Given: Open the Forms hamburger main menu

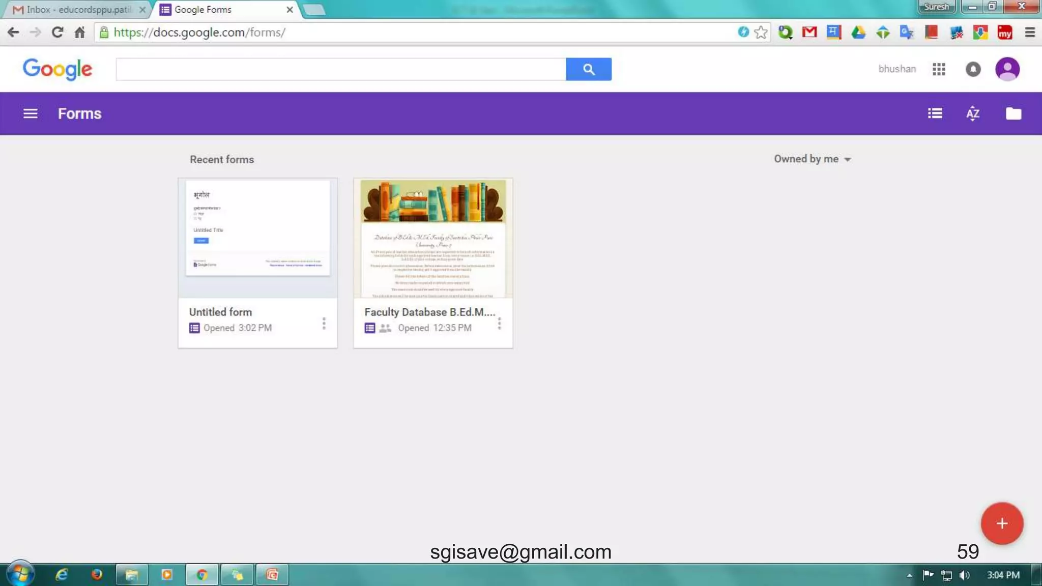Looking at the screenshot, I should 30,113.
